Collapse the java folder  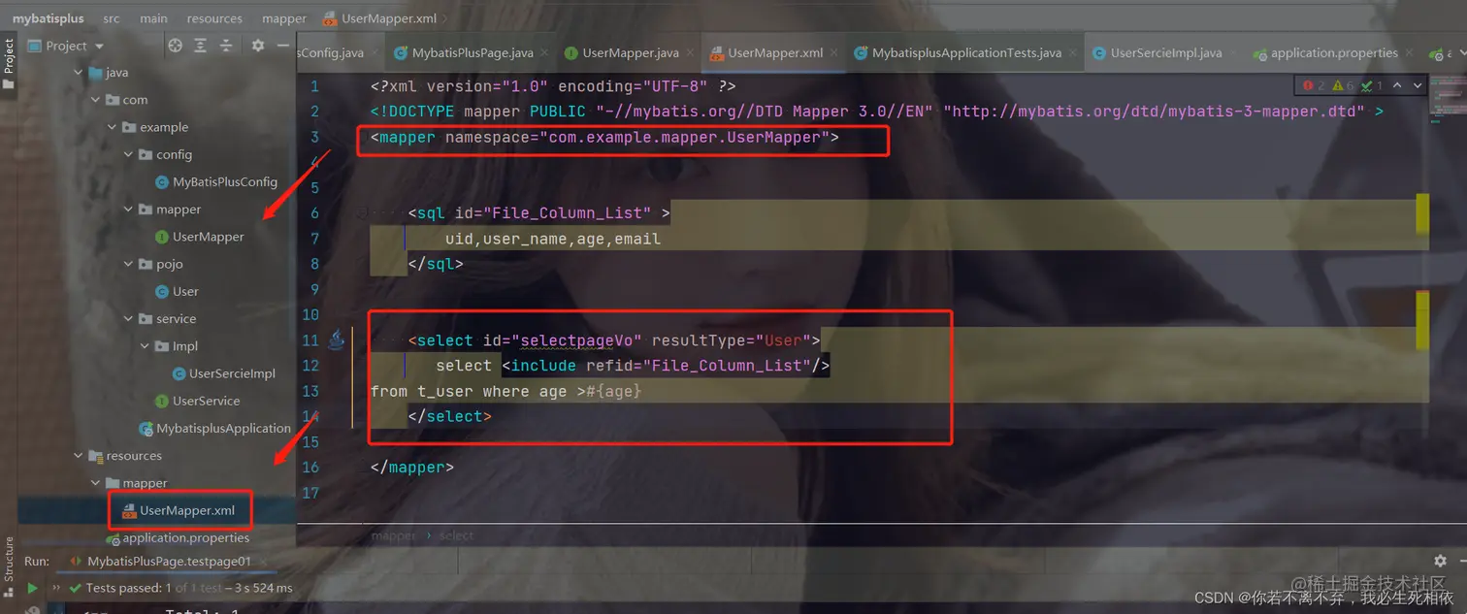tap(80, 73)
